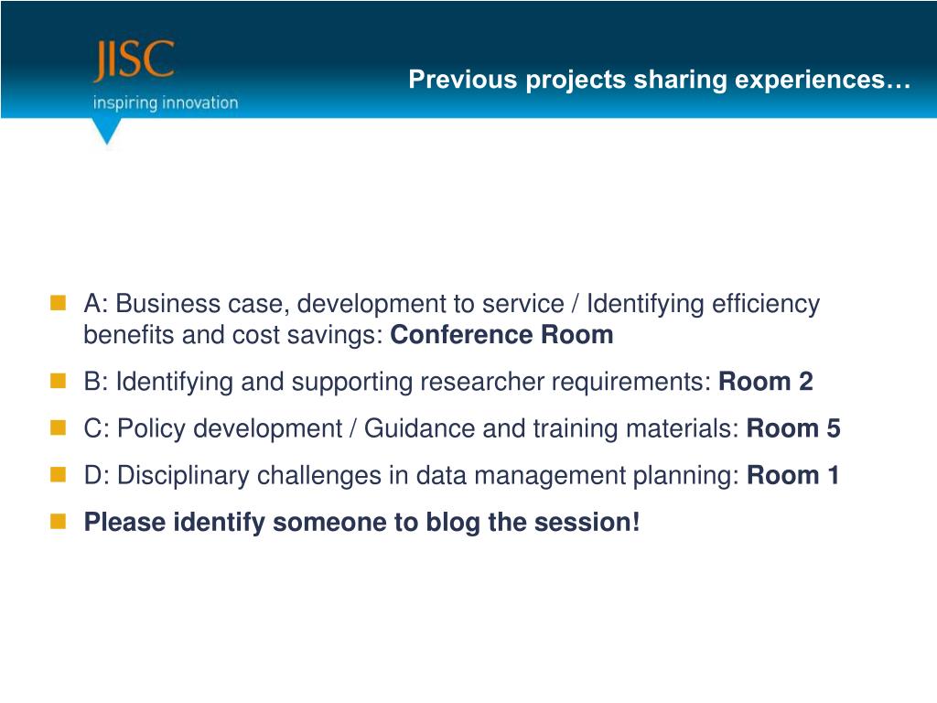
Task: Click 'Please identify someone to blog the session!'
Action: click(x=361, y=523)
